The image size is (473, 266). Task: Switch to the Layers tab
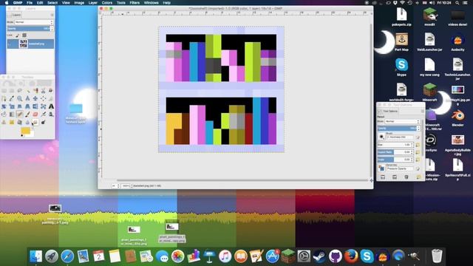click(x=14, y=15)
